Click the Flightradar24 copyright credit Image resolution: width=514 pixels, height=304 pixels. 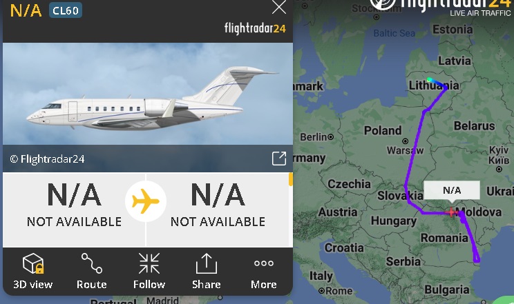(47, 159)
